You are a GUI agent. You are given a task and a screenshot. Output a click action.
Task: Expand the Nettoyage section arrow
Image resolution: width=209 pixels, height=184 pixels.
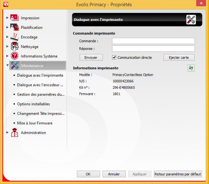point(7,46)
